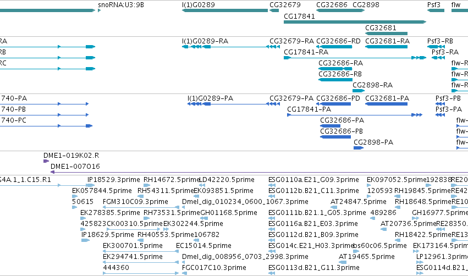This screenshot has height=276, width=468.
Task: Select the EK278385.5prime EST label
Action: (110, 213)
